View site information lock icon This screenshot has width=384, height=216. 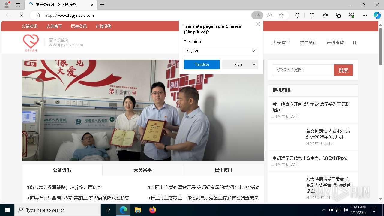(x=38, y=15)
